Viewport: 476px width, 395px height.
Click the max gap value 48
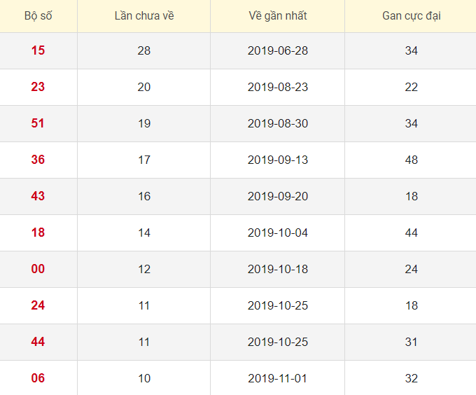pyautogui.click(x=411, y=160)
